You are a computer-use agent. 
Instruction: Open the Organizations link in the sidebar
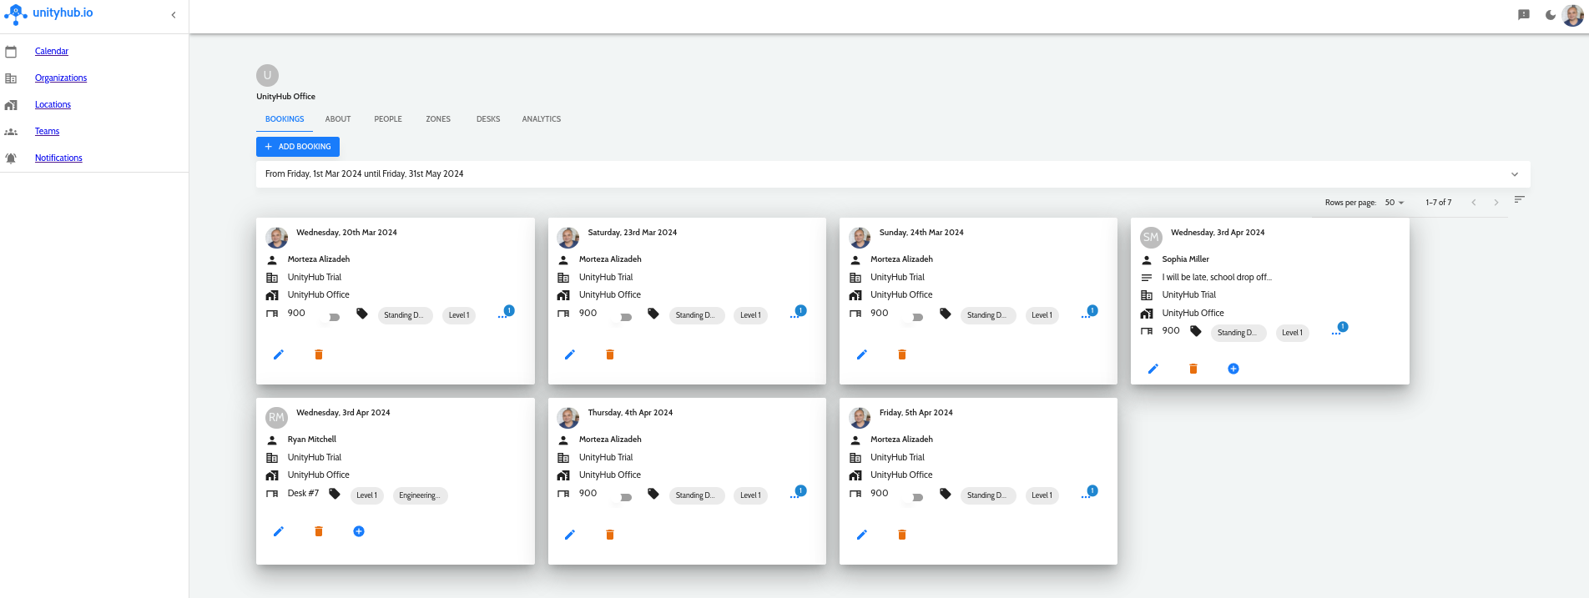tap(61, 78)
